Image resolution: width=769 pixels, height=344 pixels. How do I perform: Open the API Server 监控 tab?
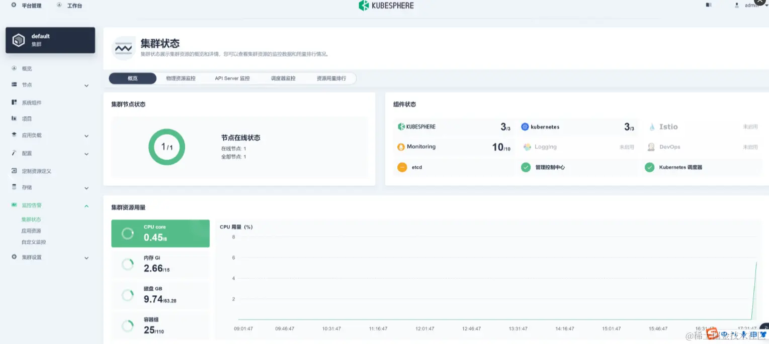(232, 78)
